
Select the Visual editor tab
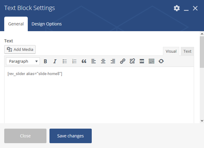(x=171, y=51)
